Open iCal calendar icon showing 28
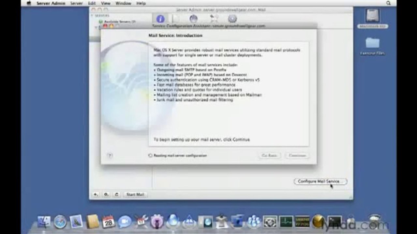417x234 pixels. tap(108, 222)
